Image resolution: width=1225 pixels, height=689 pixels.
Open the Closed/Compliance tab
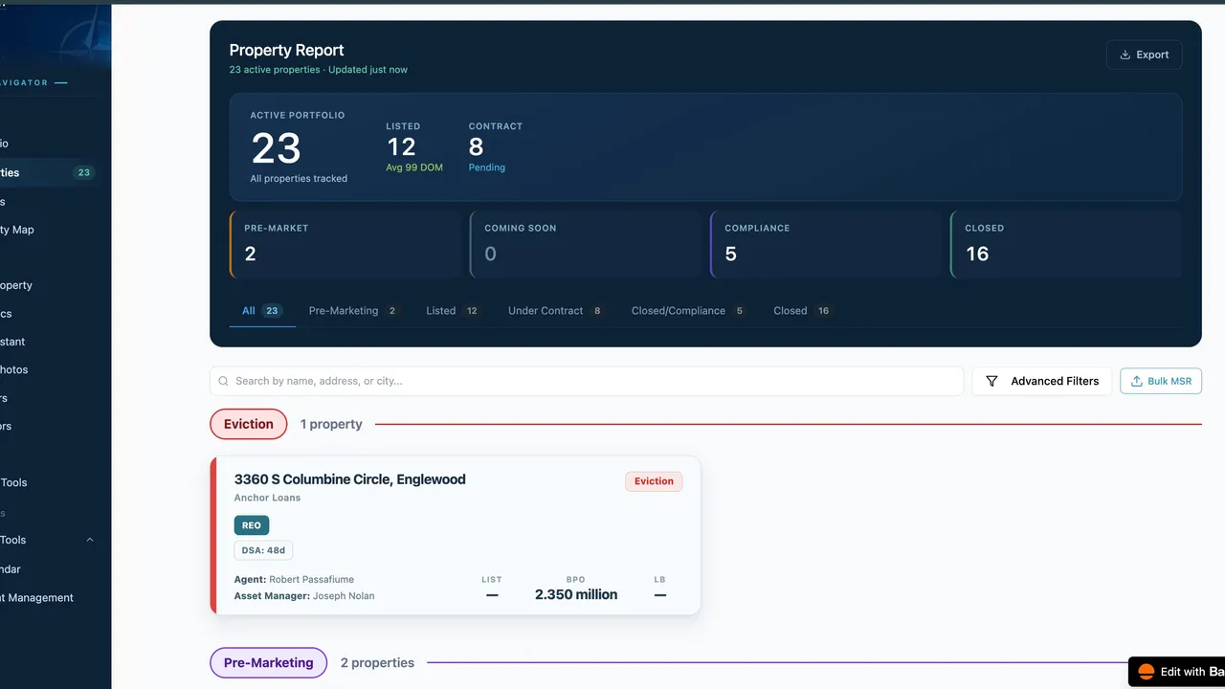(x=689, y=311)
